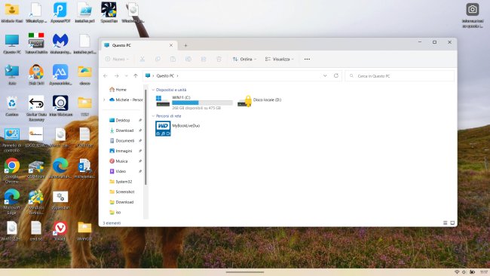Open MyBookLiveDuo network location
Image resolution: width=490 pixels, height=276 pixels.
click(x=177, y=128)
